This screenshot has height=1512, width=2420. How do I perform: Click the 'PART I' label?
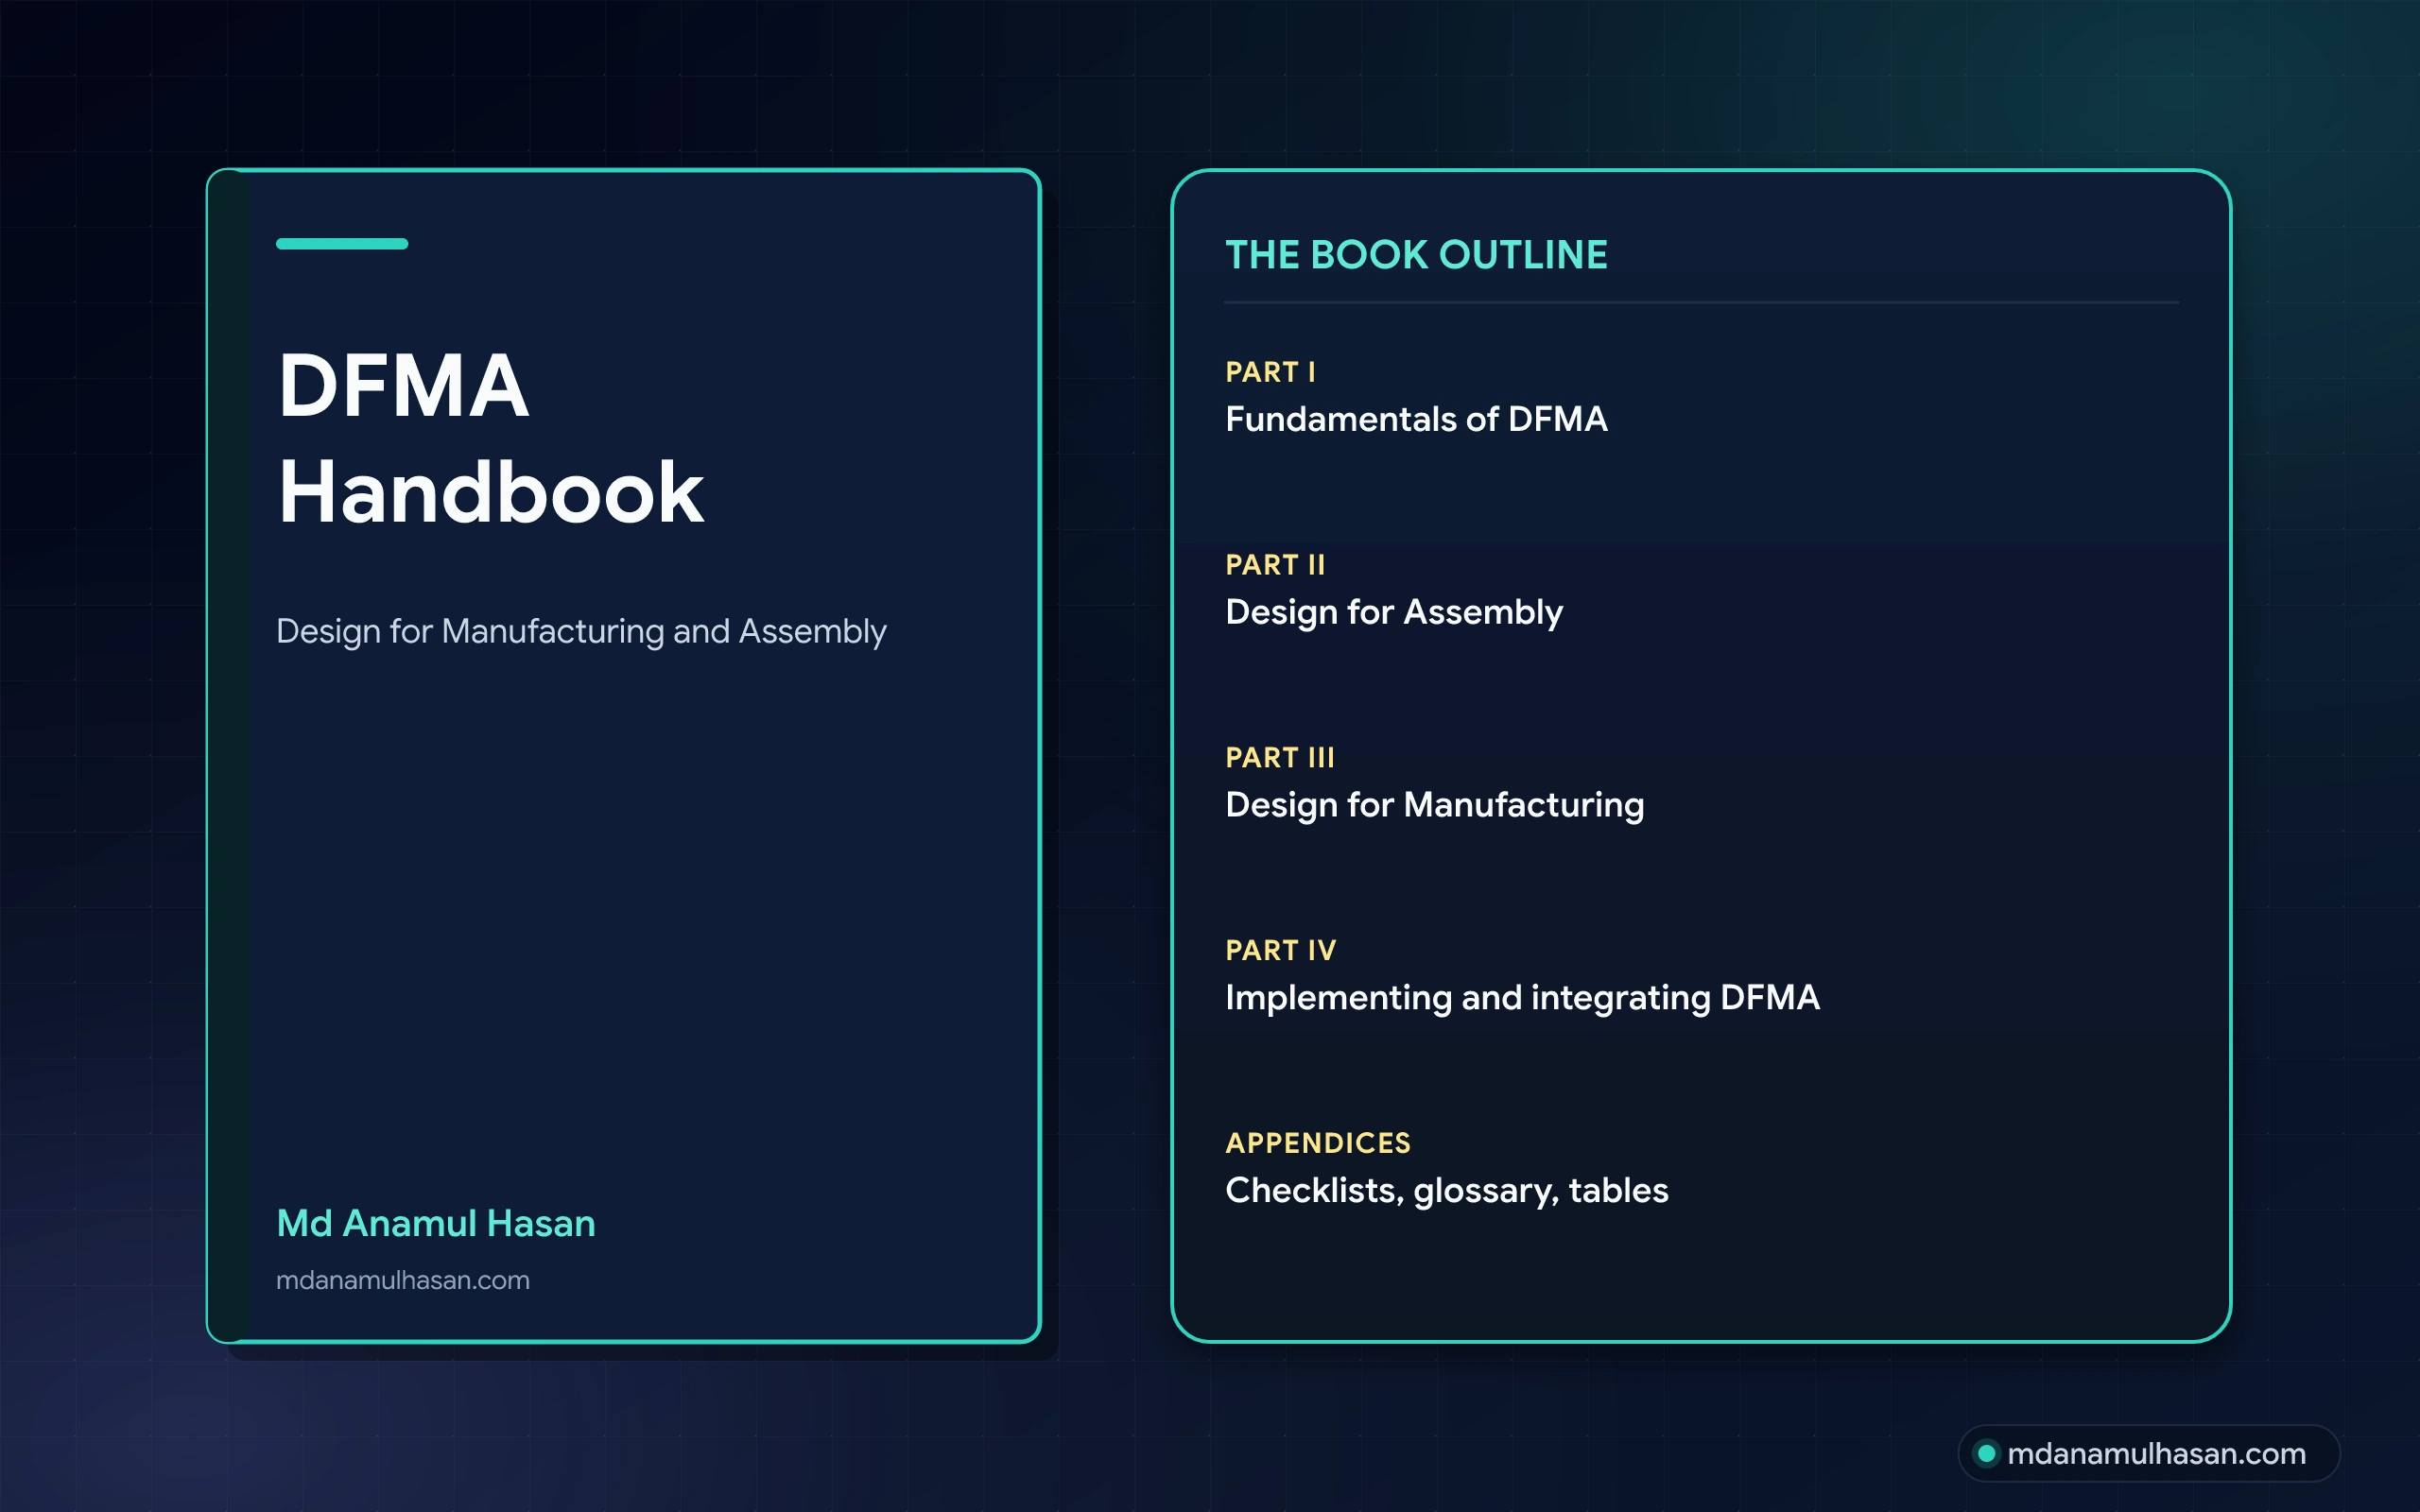(1271, 372)
